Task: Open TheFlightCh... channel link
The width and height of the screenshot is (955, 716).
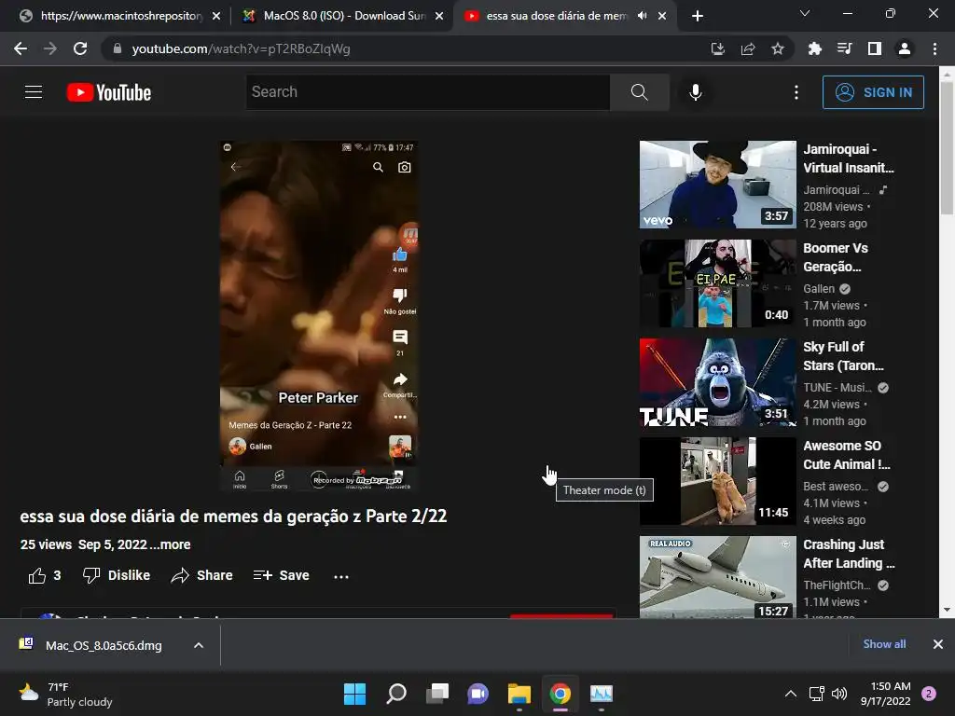Action: pyautogui.click(x=837, y=585)
